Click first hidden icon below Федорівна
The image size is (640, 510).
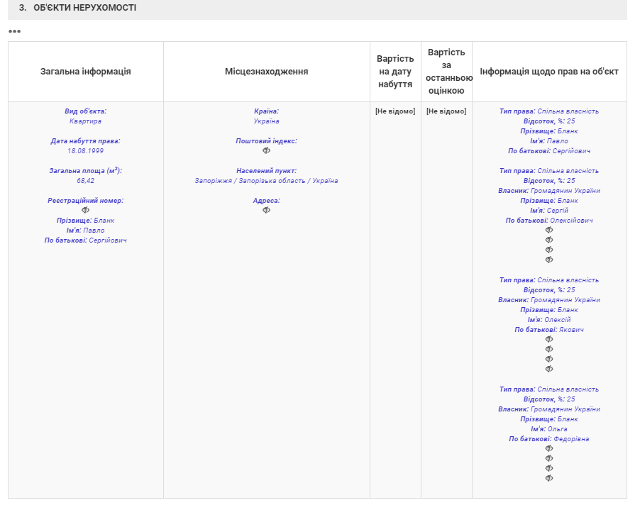(x=548, y=449)
